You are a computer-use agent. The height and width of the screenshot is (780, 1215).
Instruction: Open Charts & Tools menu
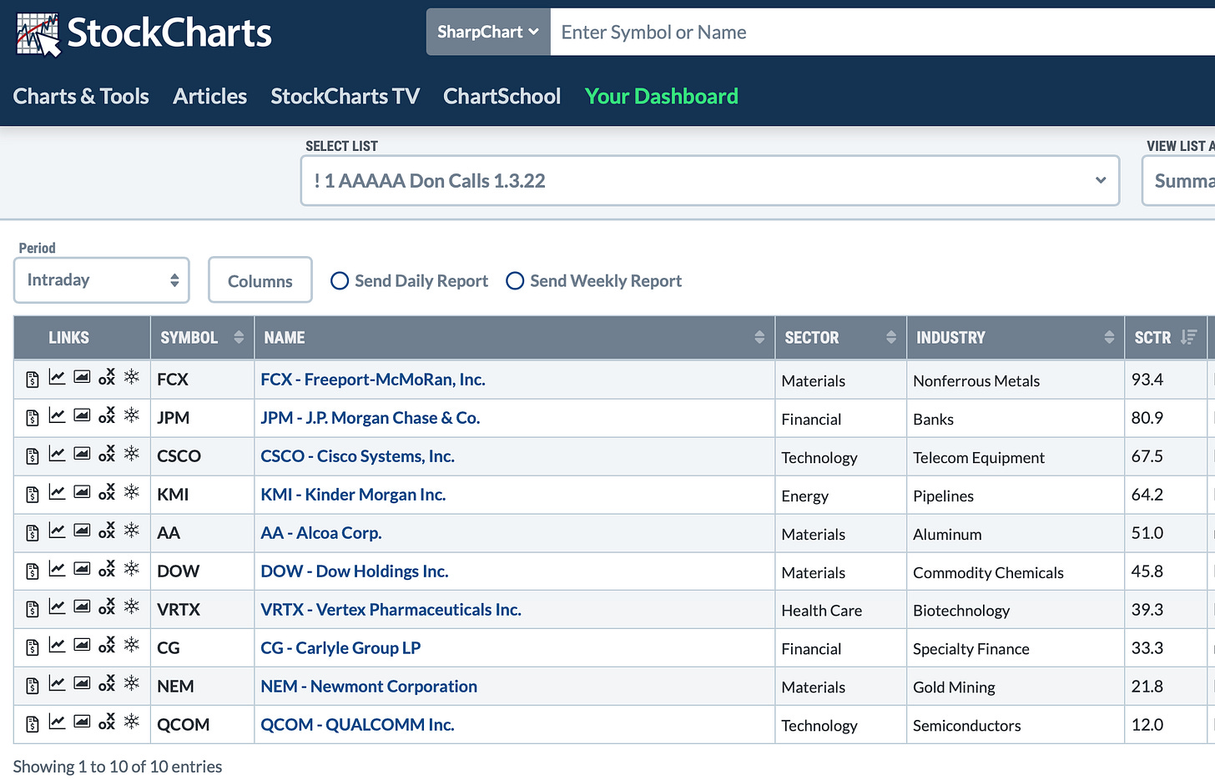coord(81,97)
